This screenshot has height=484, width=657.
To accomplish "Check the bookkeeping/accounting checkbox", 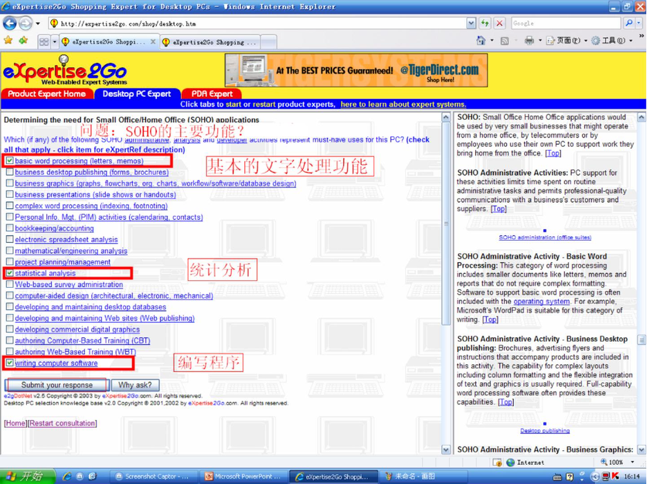I will click(10, 228).
